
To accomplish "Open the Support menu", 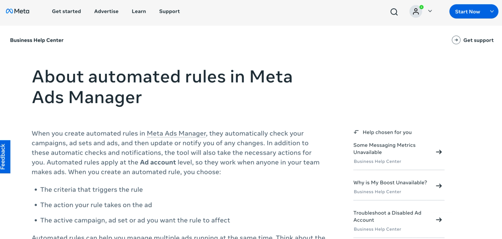I will pos(169,11).
